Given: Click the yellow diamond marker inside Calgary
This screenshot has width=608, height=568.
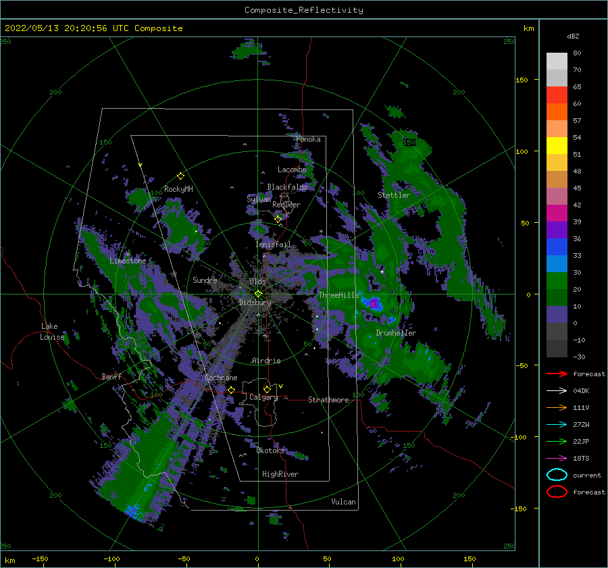Looking at the screenshot, I should coord(267,389).
